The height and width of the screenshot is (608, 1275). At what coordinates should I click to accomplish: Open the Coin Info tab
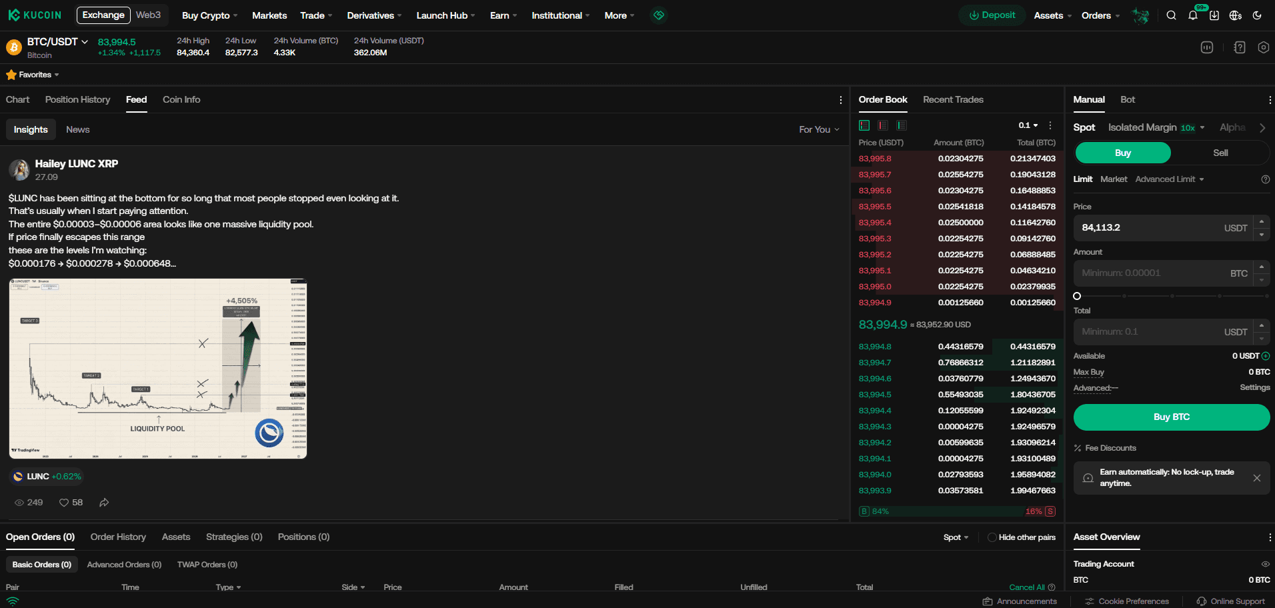tap(181, 99)
